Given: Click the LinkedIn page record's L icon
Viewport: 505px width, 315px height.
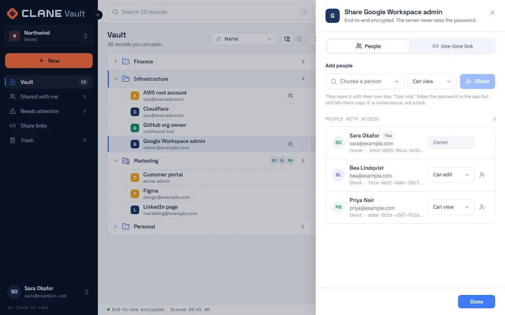Looking at the screenshot, I should [x=135, y=210].
